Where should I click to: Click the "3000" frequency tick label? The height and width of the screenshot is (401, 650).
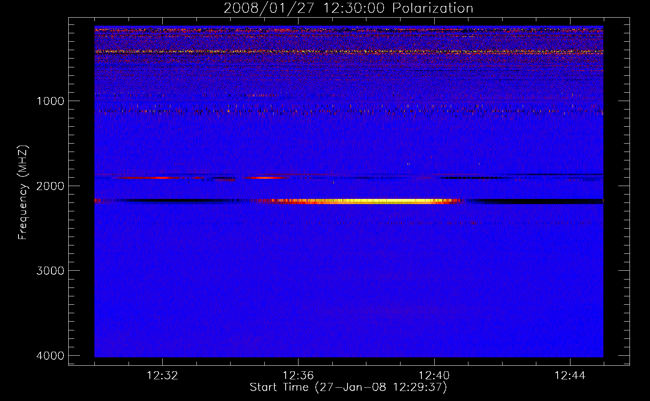click(x=50, y=271)
